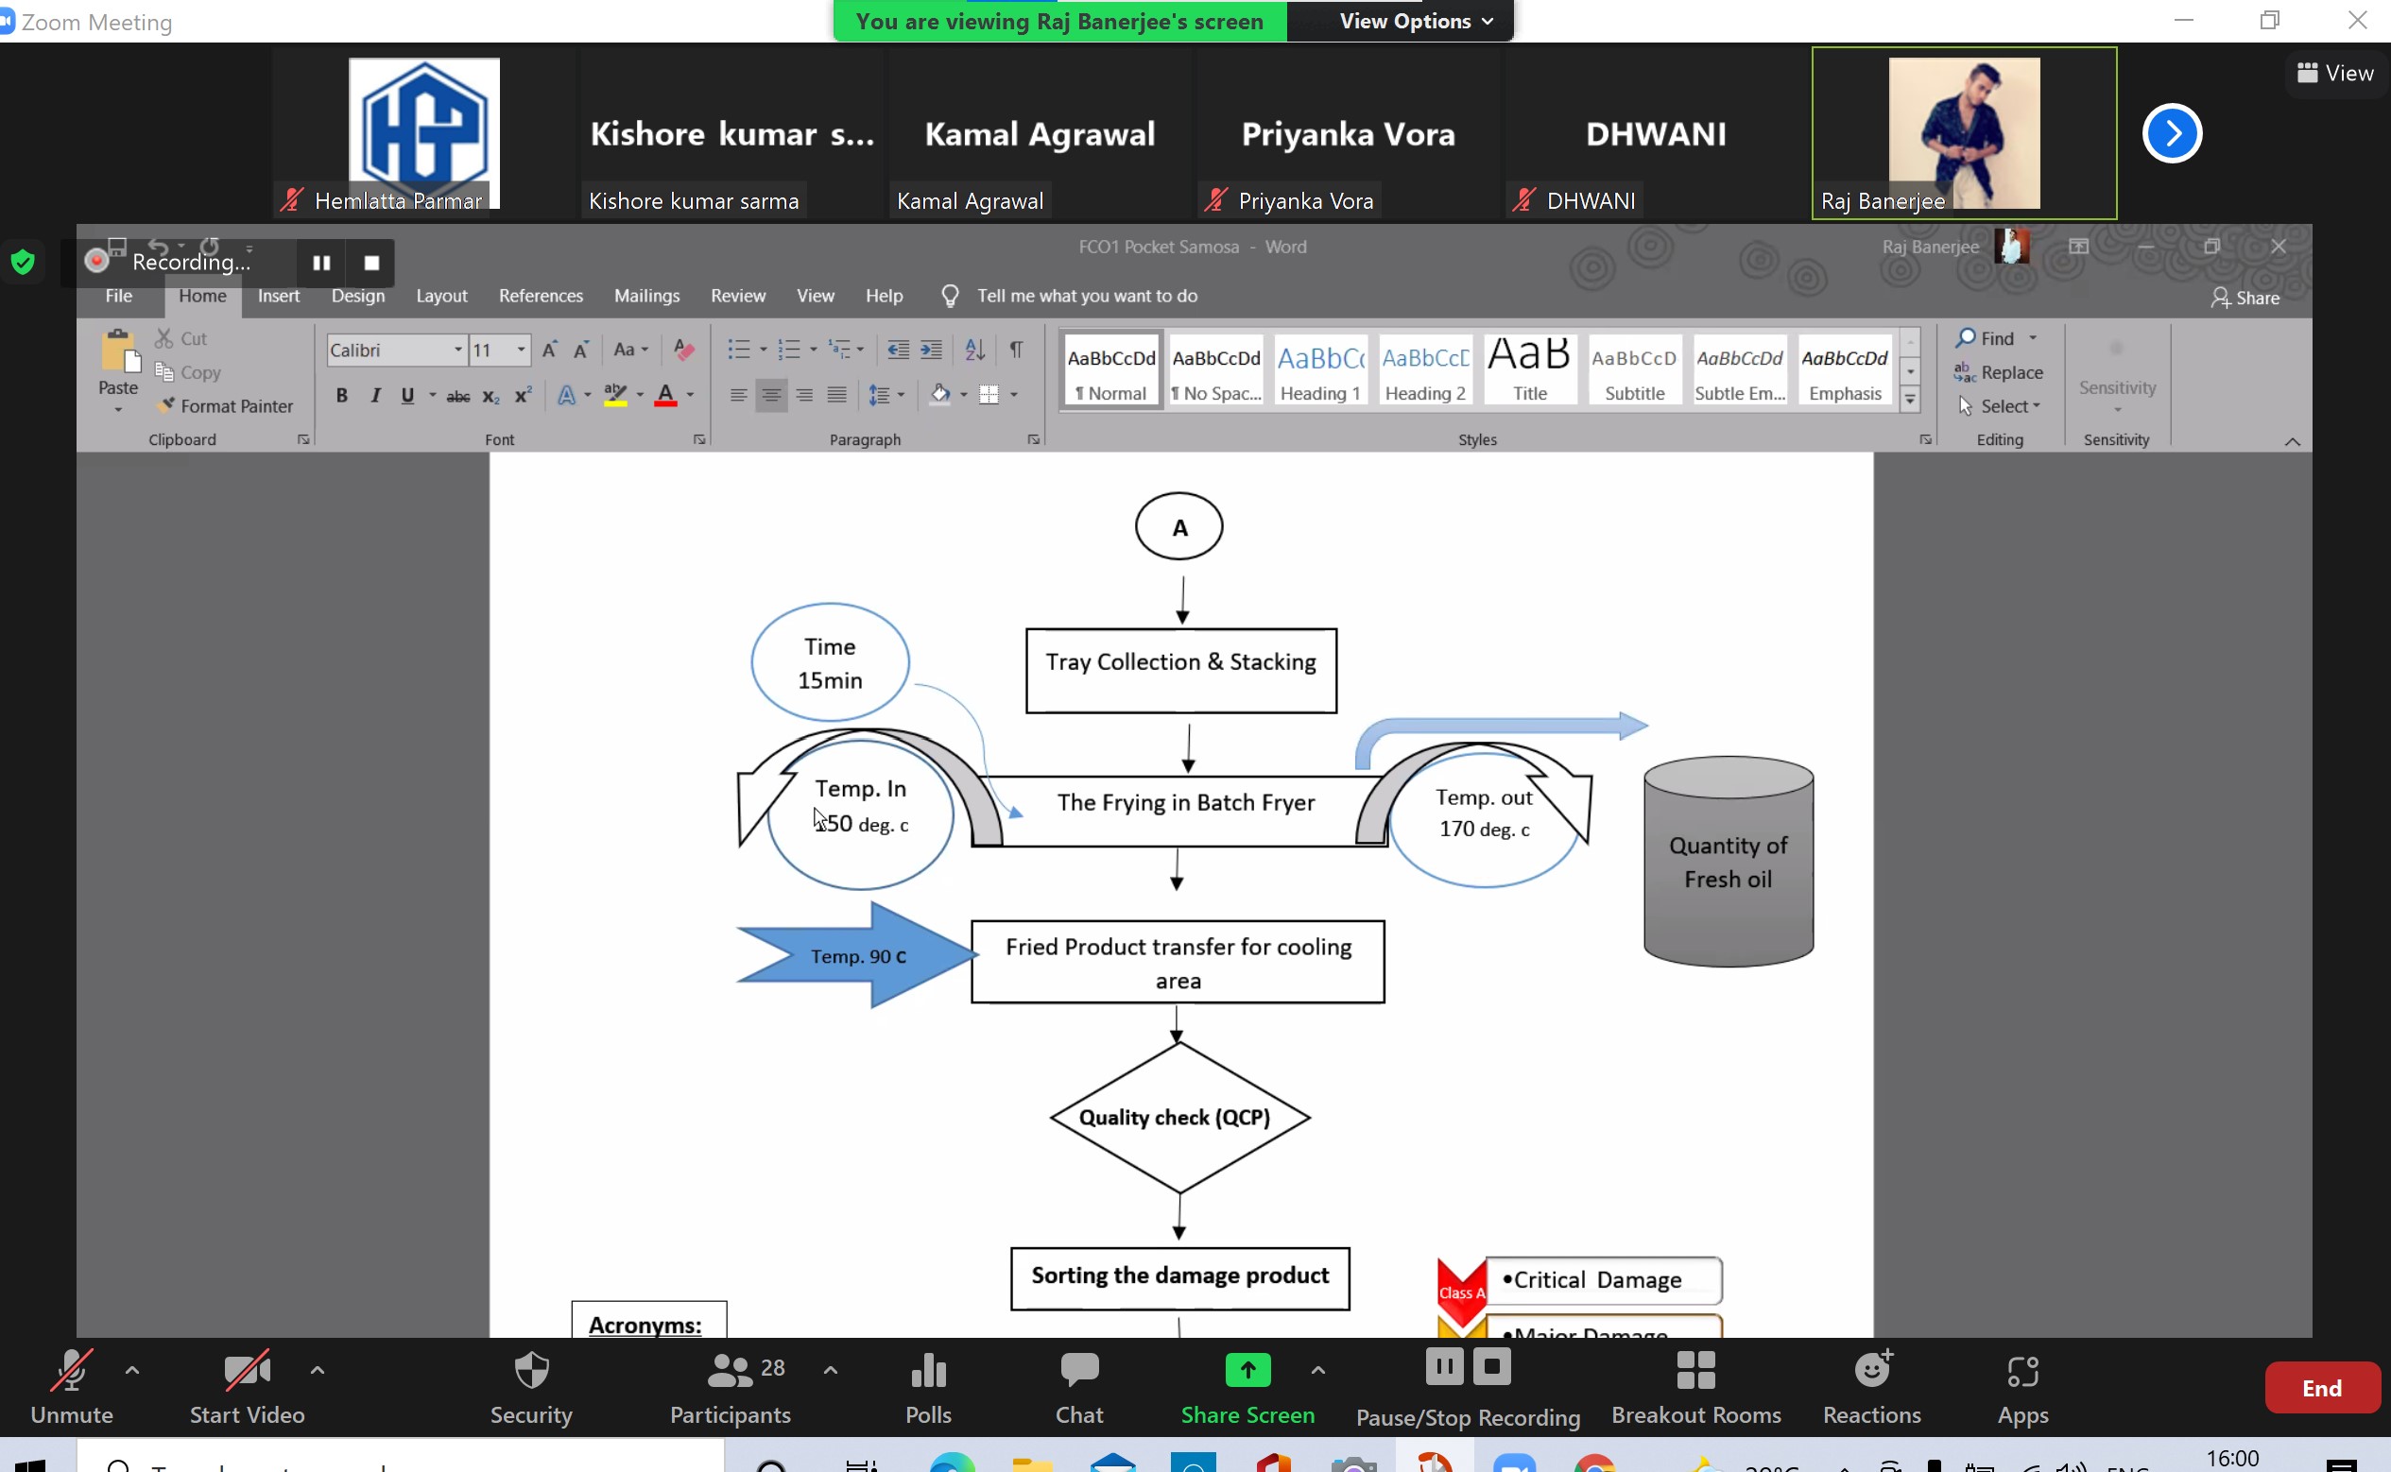Image resolution: width=2391 pixels, height=1472 pixels.
Task: Open the font size dropdown
Action: (x=522, y=350)
